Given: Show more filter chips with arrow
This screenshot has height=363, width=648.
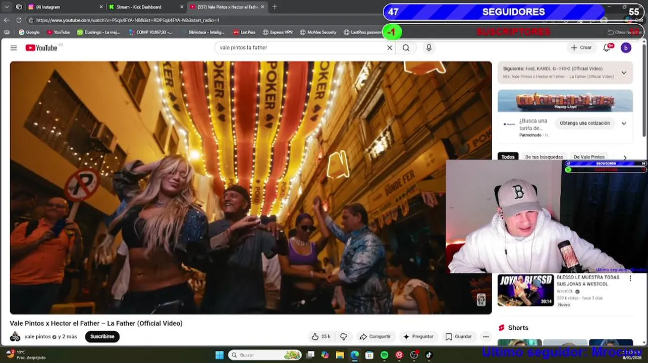Looking at the screenshot, I should (625, 157).
